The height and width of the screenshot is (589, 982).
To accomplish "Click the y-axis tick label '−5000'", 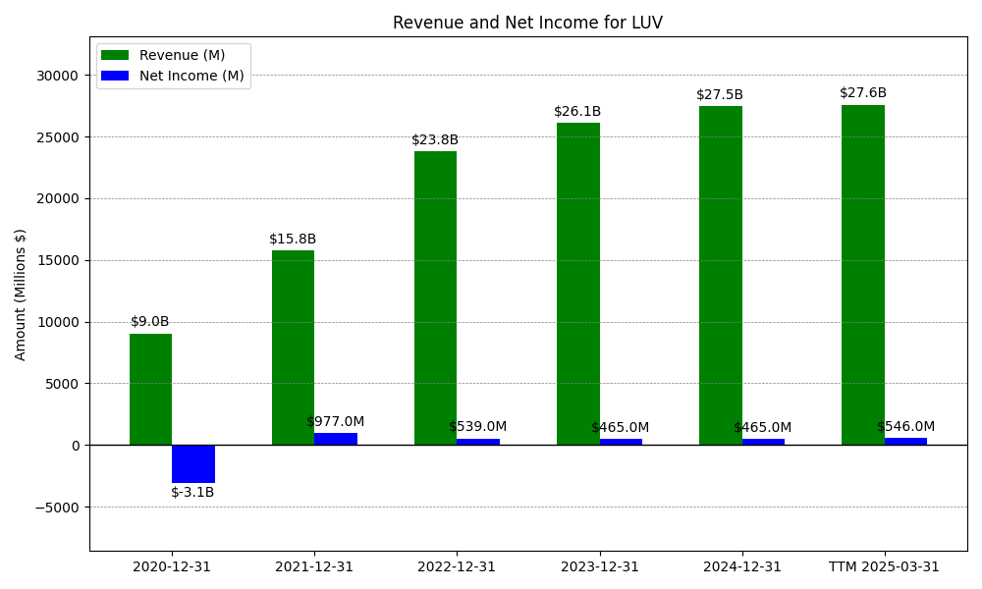I will [57, 508].
